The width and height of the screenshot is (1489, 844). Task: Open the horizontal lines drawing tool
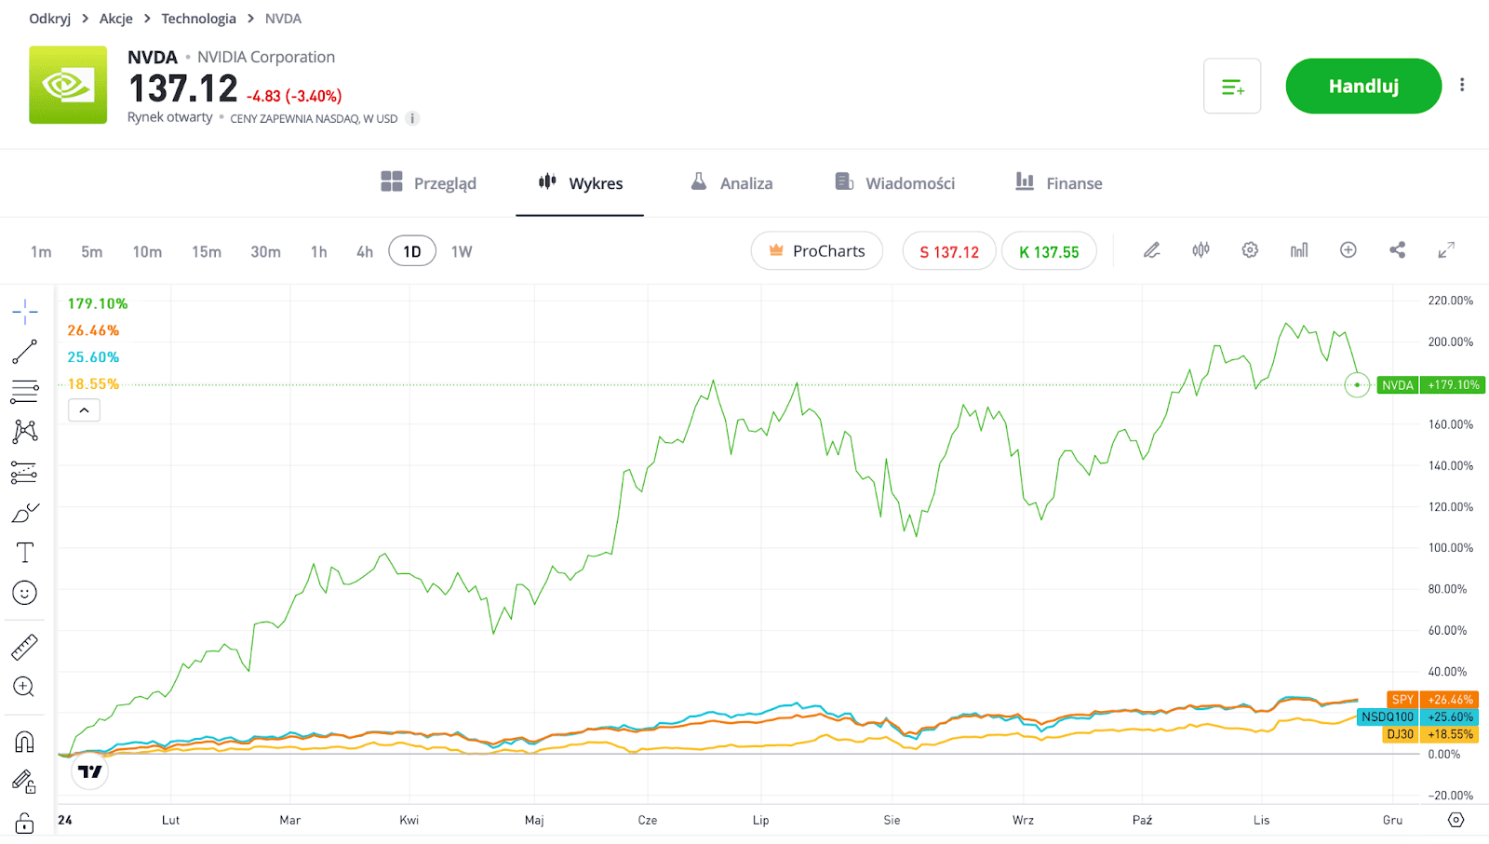click(25, 392)
